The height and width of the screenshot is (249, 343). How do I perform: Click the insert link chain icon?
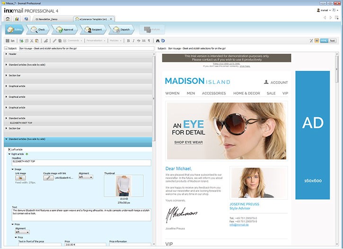pos(54,41)
